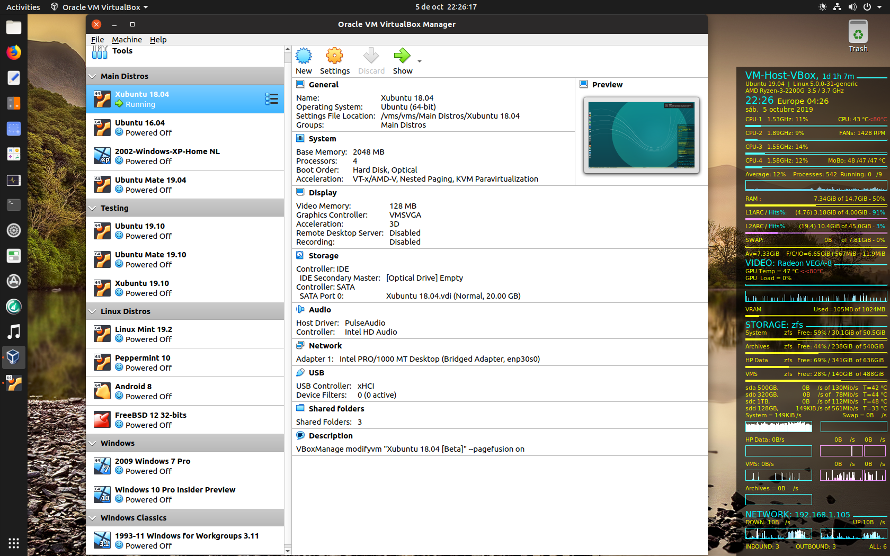Click the Description speech bubble icon
This screenshot has width=890, height=556.
coord(300,435)
